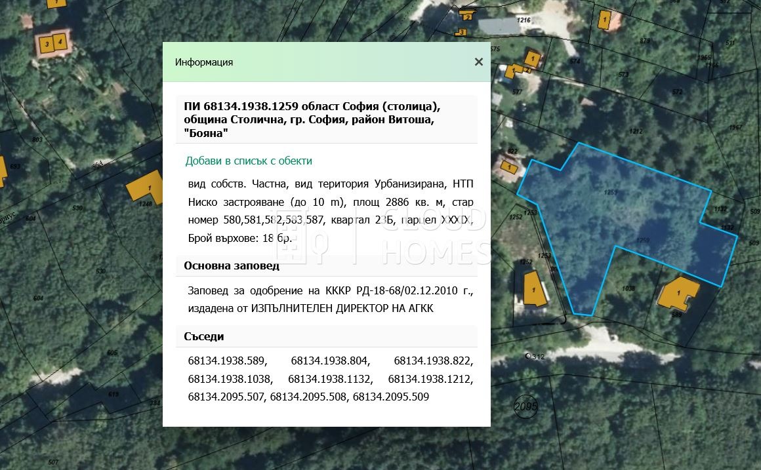Screen dimensions: 761x470
Task: Click neighbor link 68134.2095.509
Action: 391,397
